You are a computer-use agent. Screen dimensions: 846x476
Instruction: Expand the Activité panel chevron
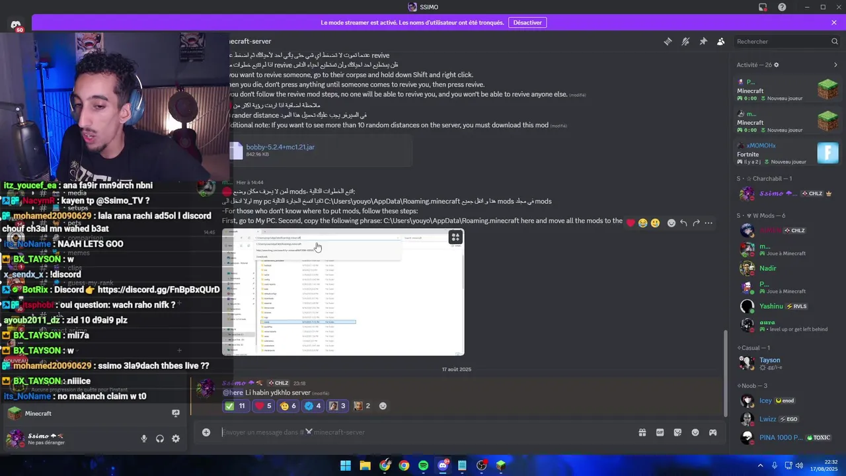(835, 65)
